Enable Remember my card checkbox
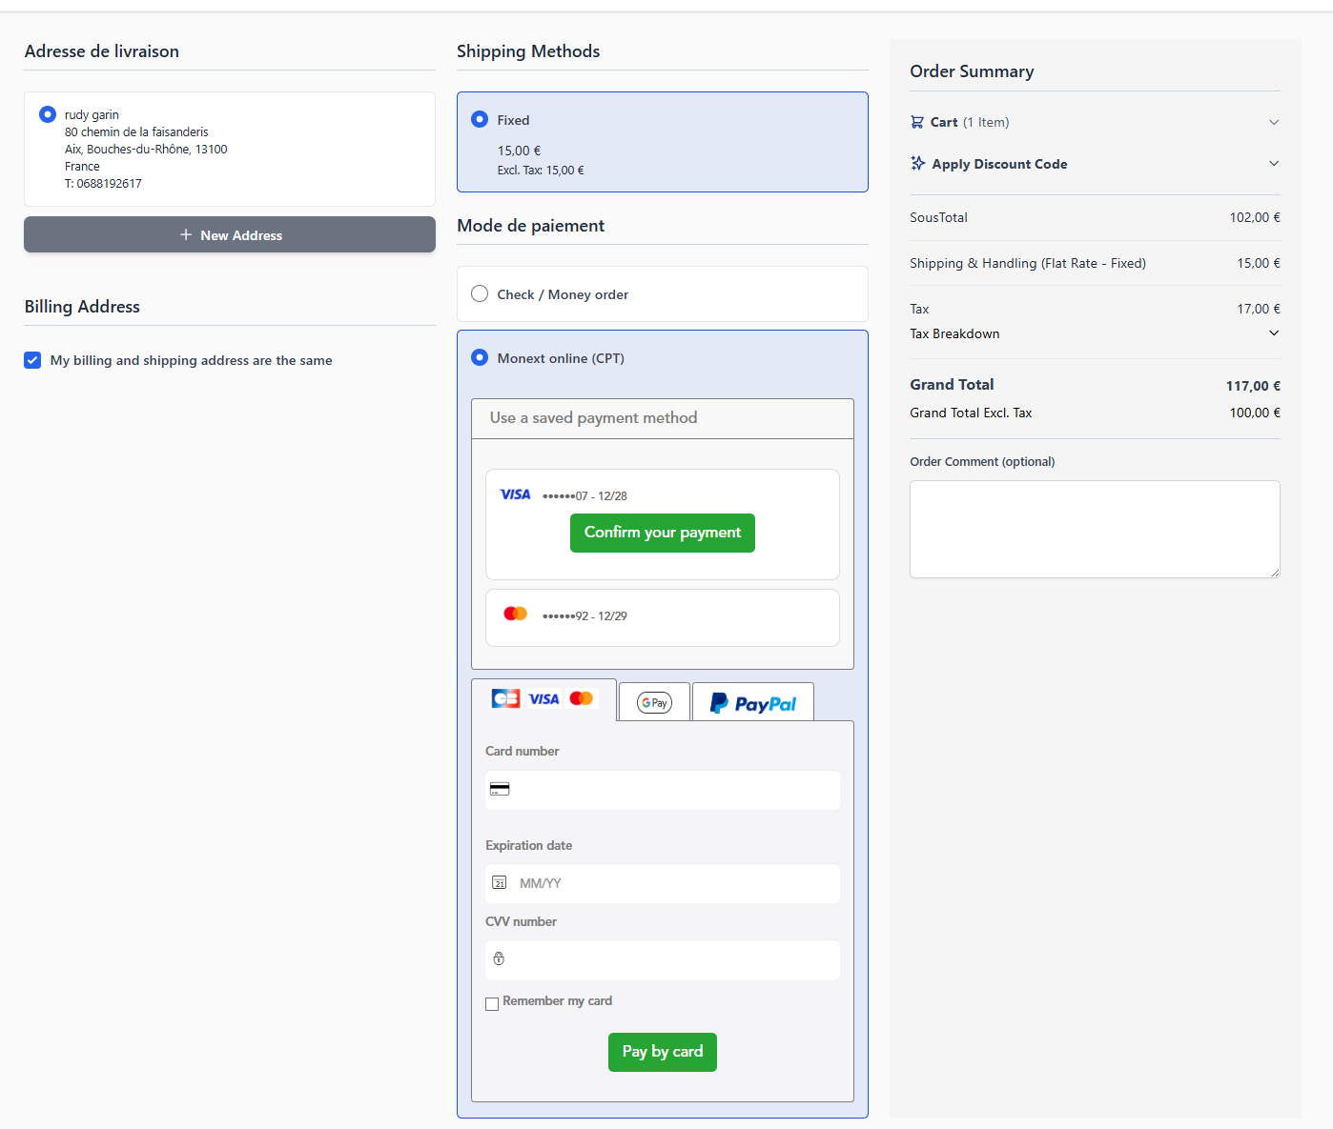 [492, 1003]
